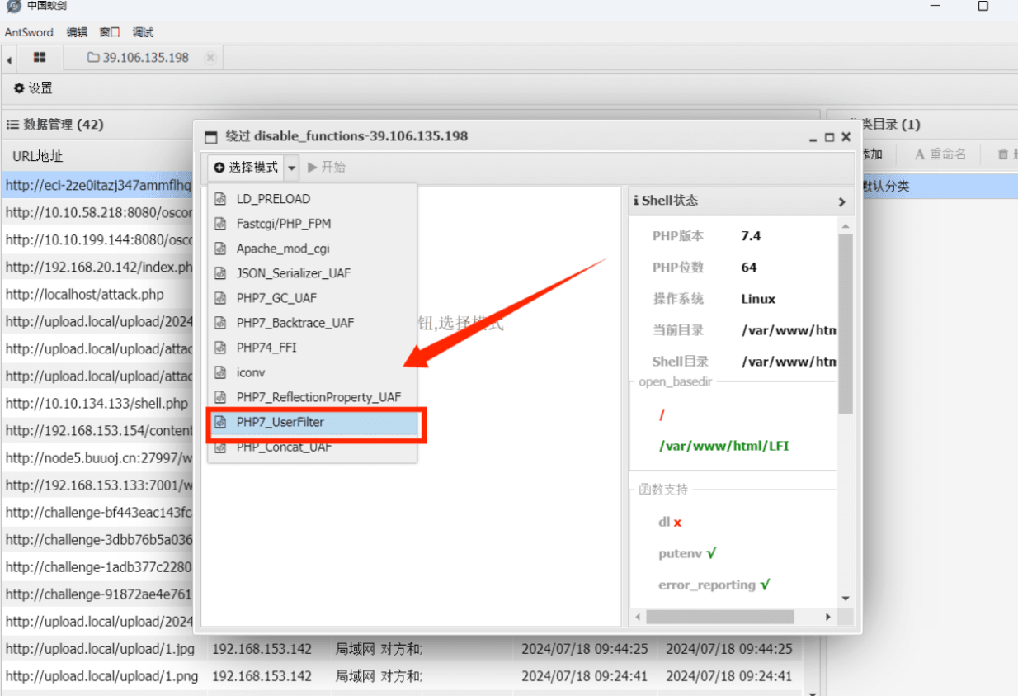Choose PHP7_UserFilter mode
Screen dimensions: 1018x696
click(312, 422)
